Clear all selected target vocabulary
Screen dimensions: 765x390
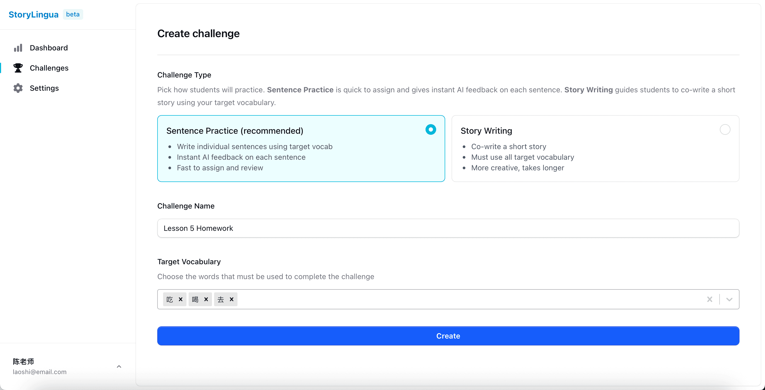pyautogui.click(x=709, y=299)
